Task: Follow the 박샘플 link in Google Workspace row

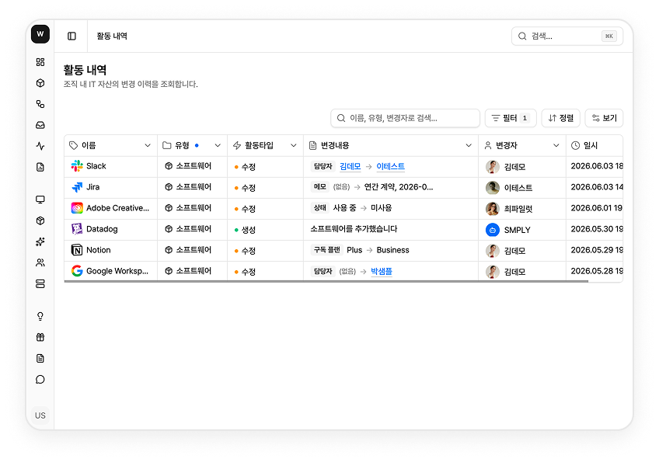Action: [x=382, y=271]
